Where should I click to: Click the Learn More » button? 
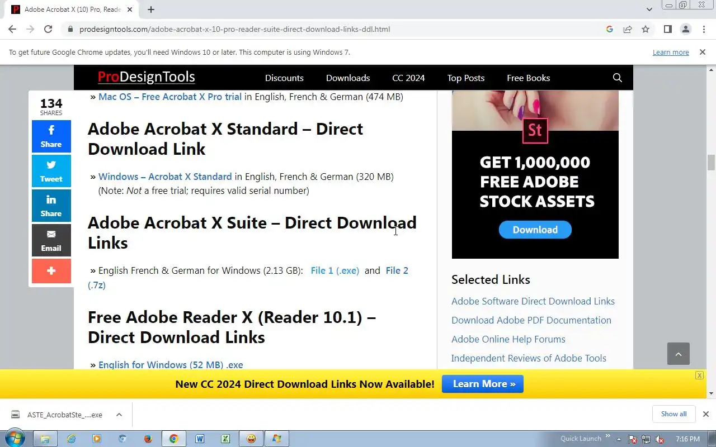[x=483, y=384]
